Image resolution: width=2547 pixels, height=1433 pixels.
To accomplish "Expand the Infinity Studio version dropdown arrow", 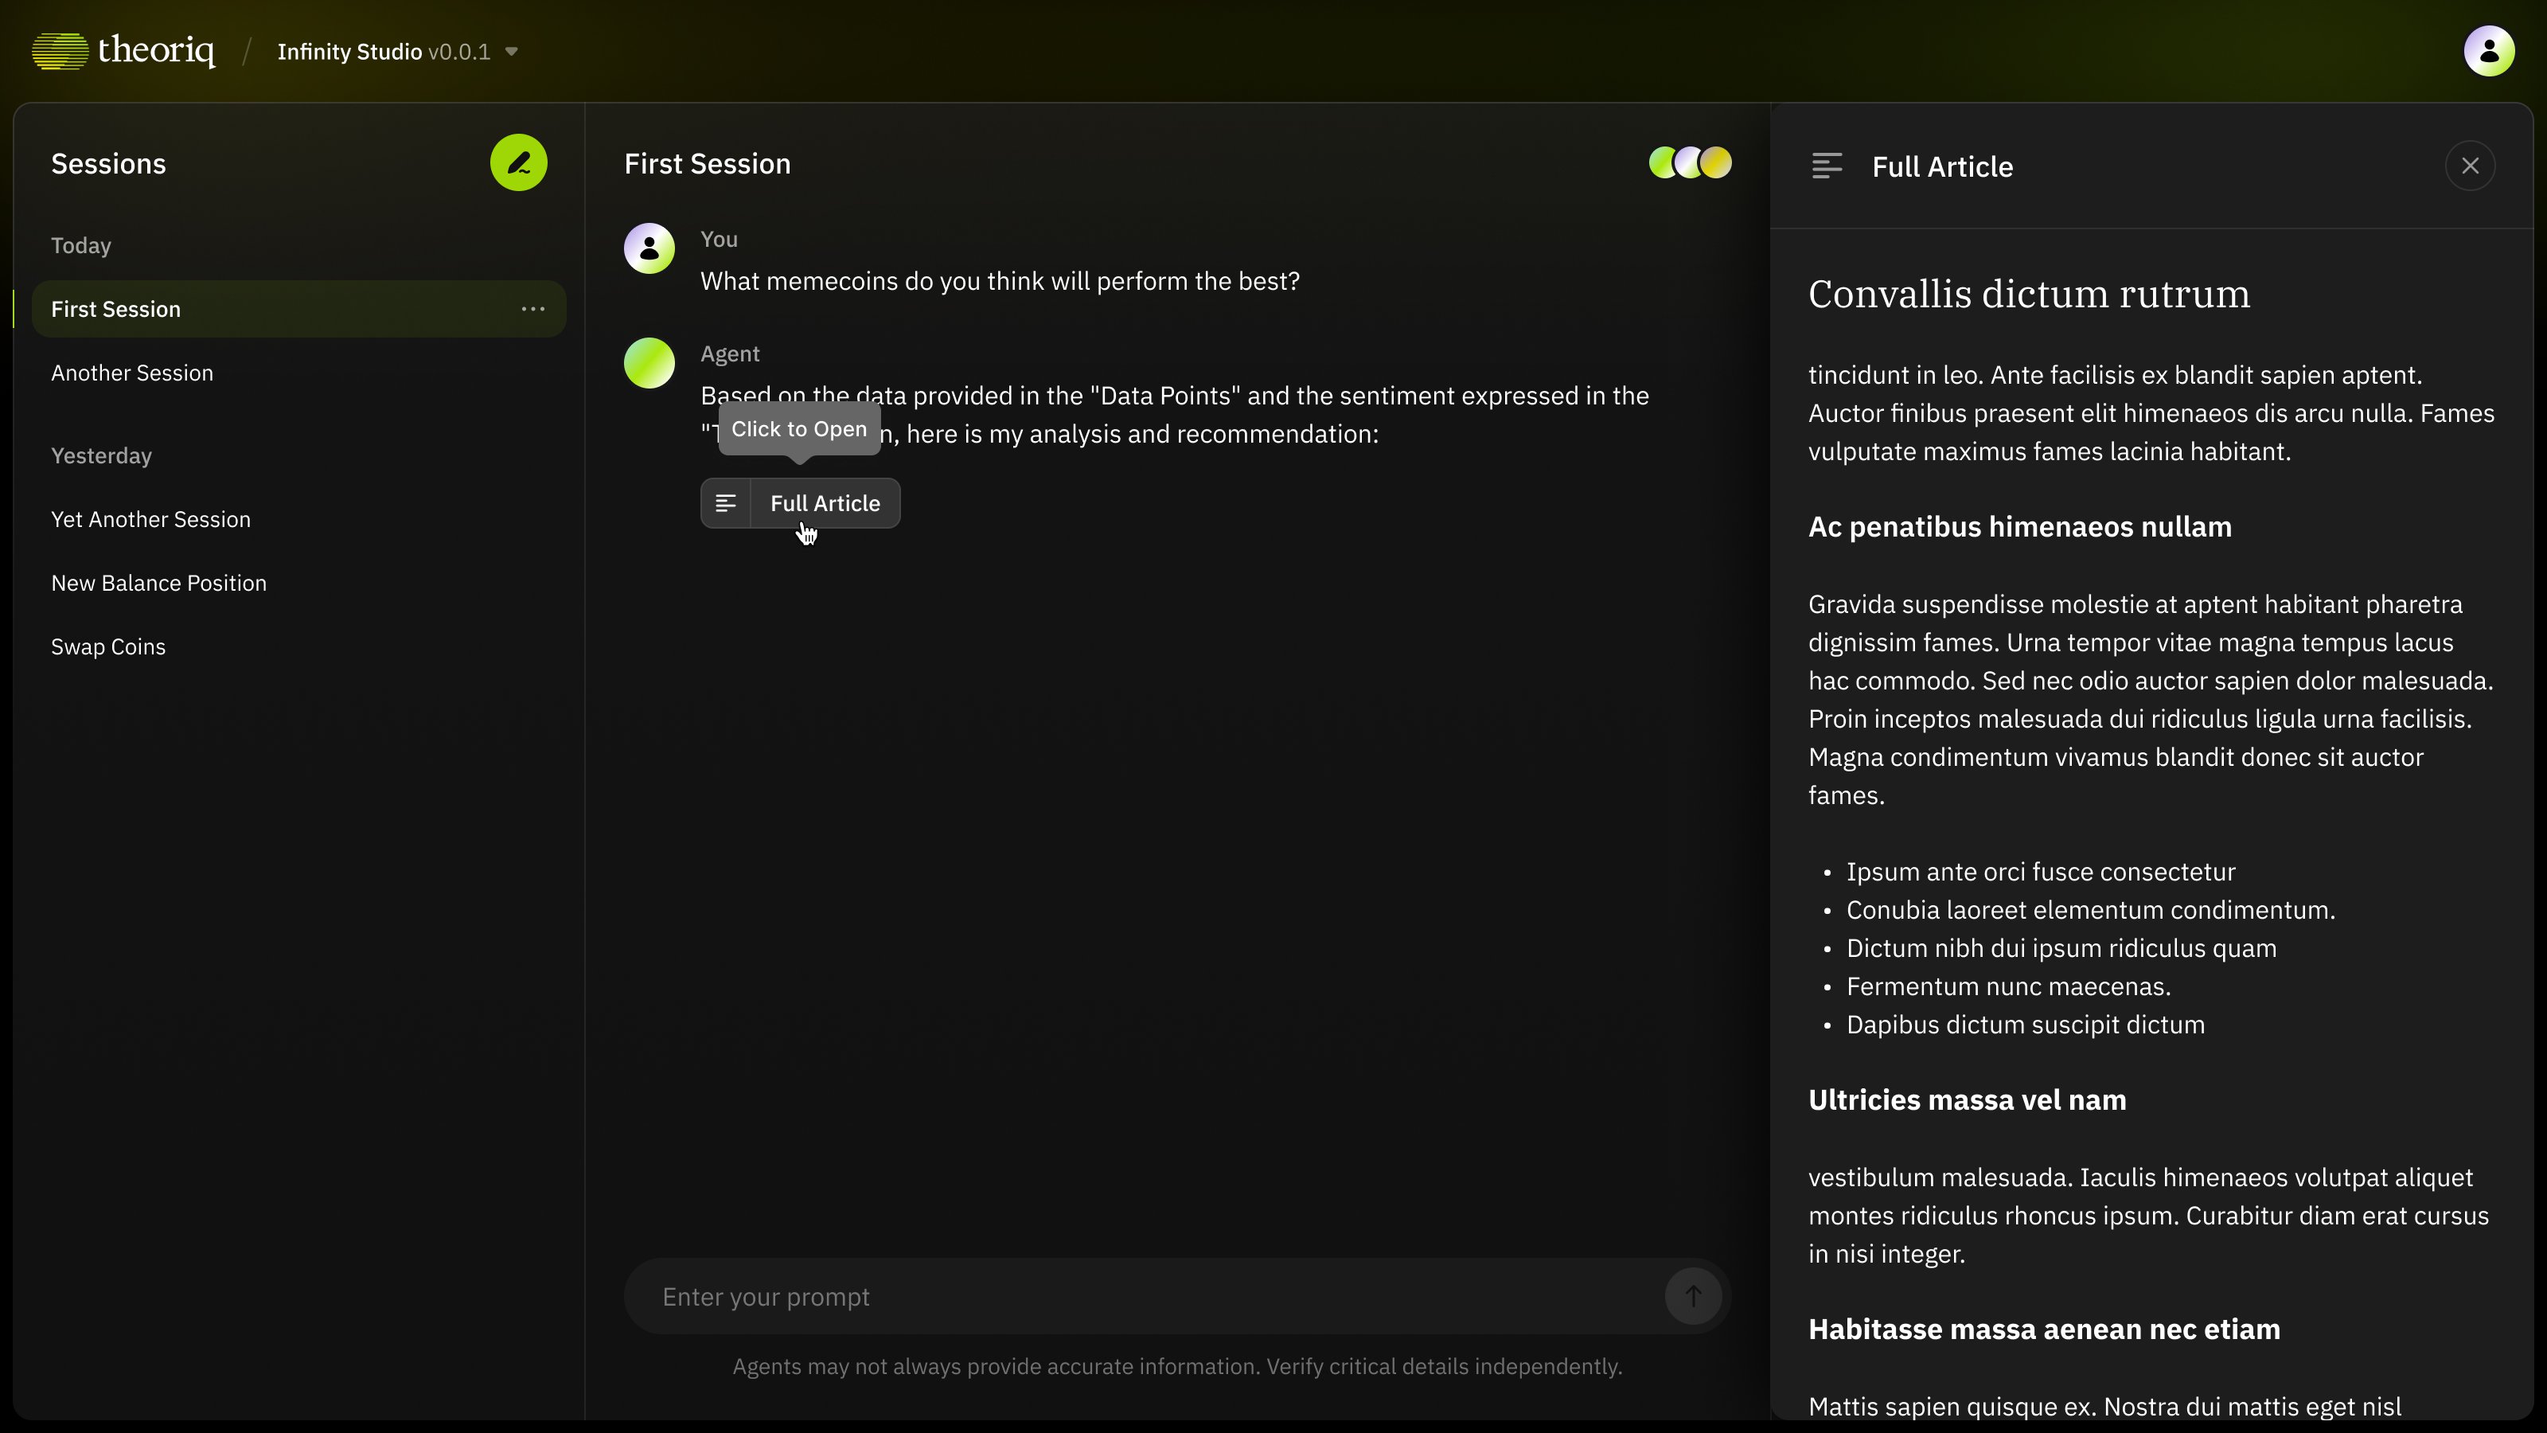I will (x=511, y=52).
